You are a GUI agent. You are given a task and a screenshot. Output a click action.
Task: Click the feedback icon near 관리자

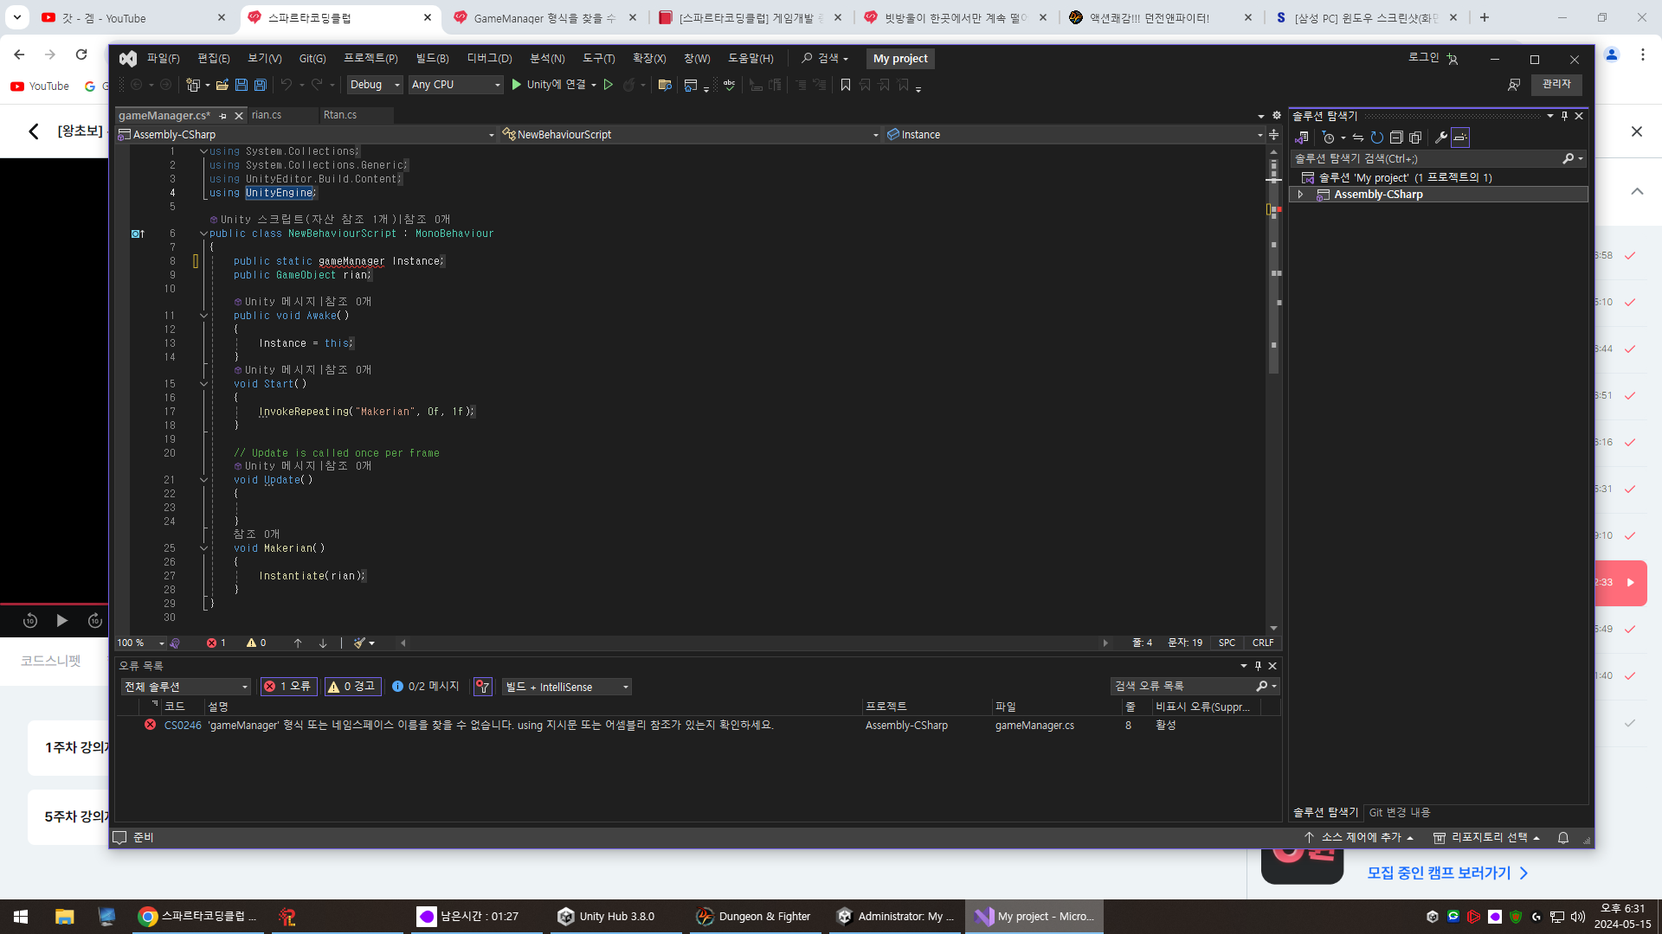tap(1514, 85)
